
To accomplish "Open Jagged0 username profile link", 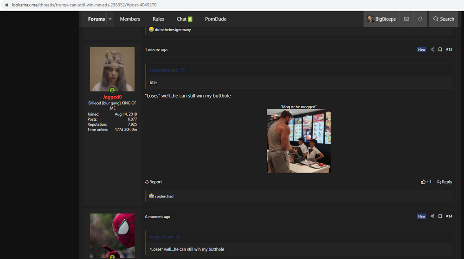I will click(112, 97).
